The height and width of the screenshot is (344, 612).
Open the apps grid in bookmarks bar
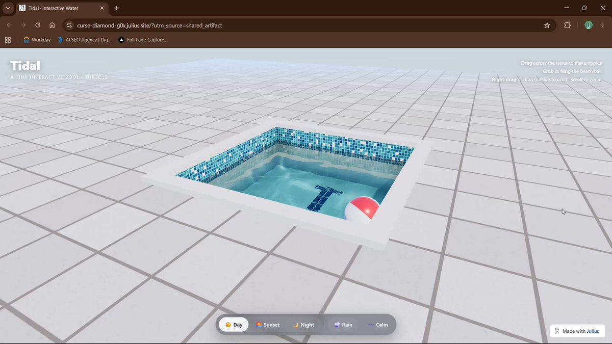(8, 40)
